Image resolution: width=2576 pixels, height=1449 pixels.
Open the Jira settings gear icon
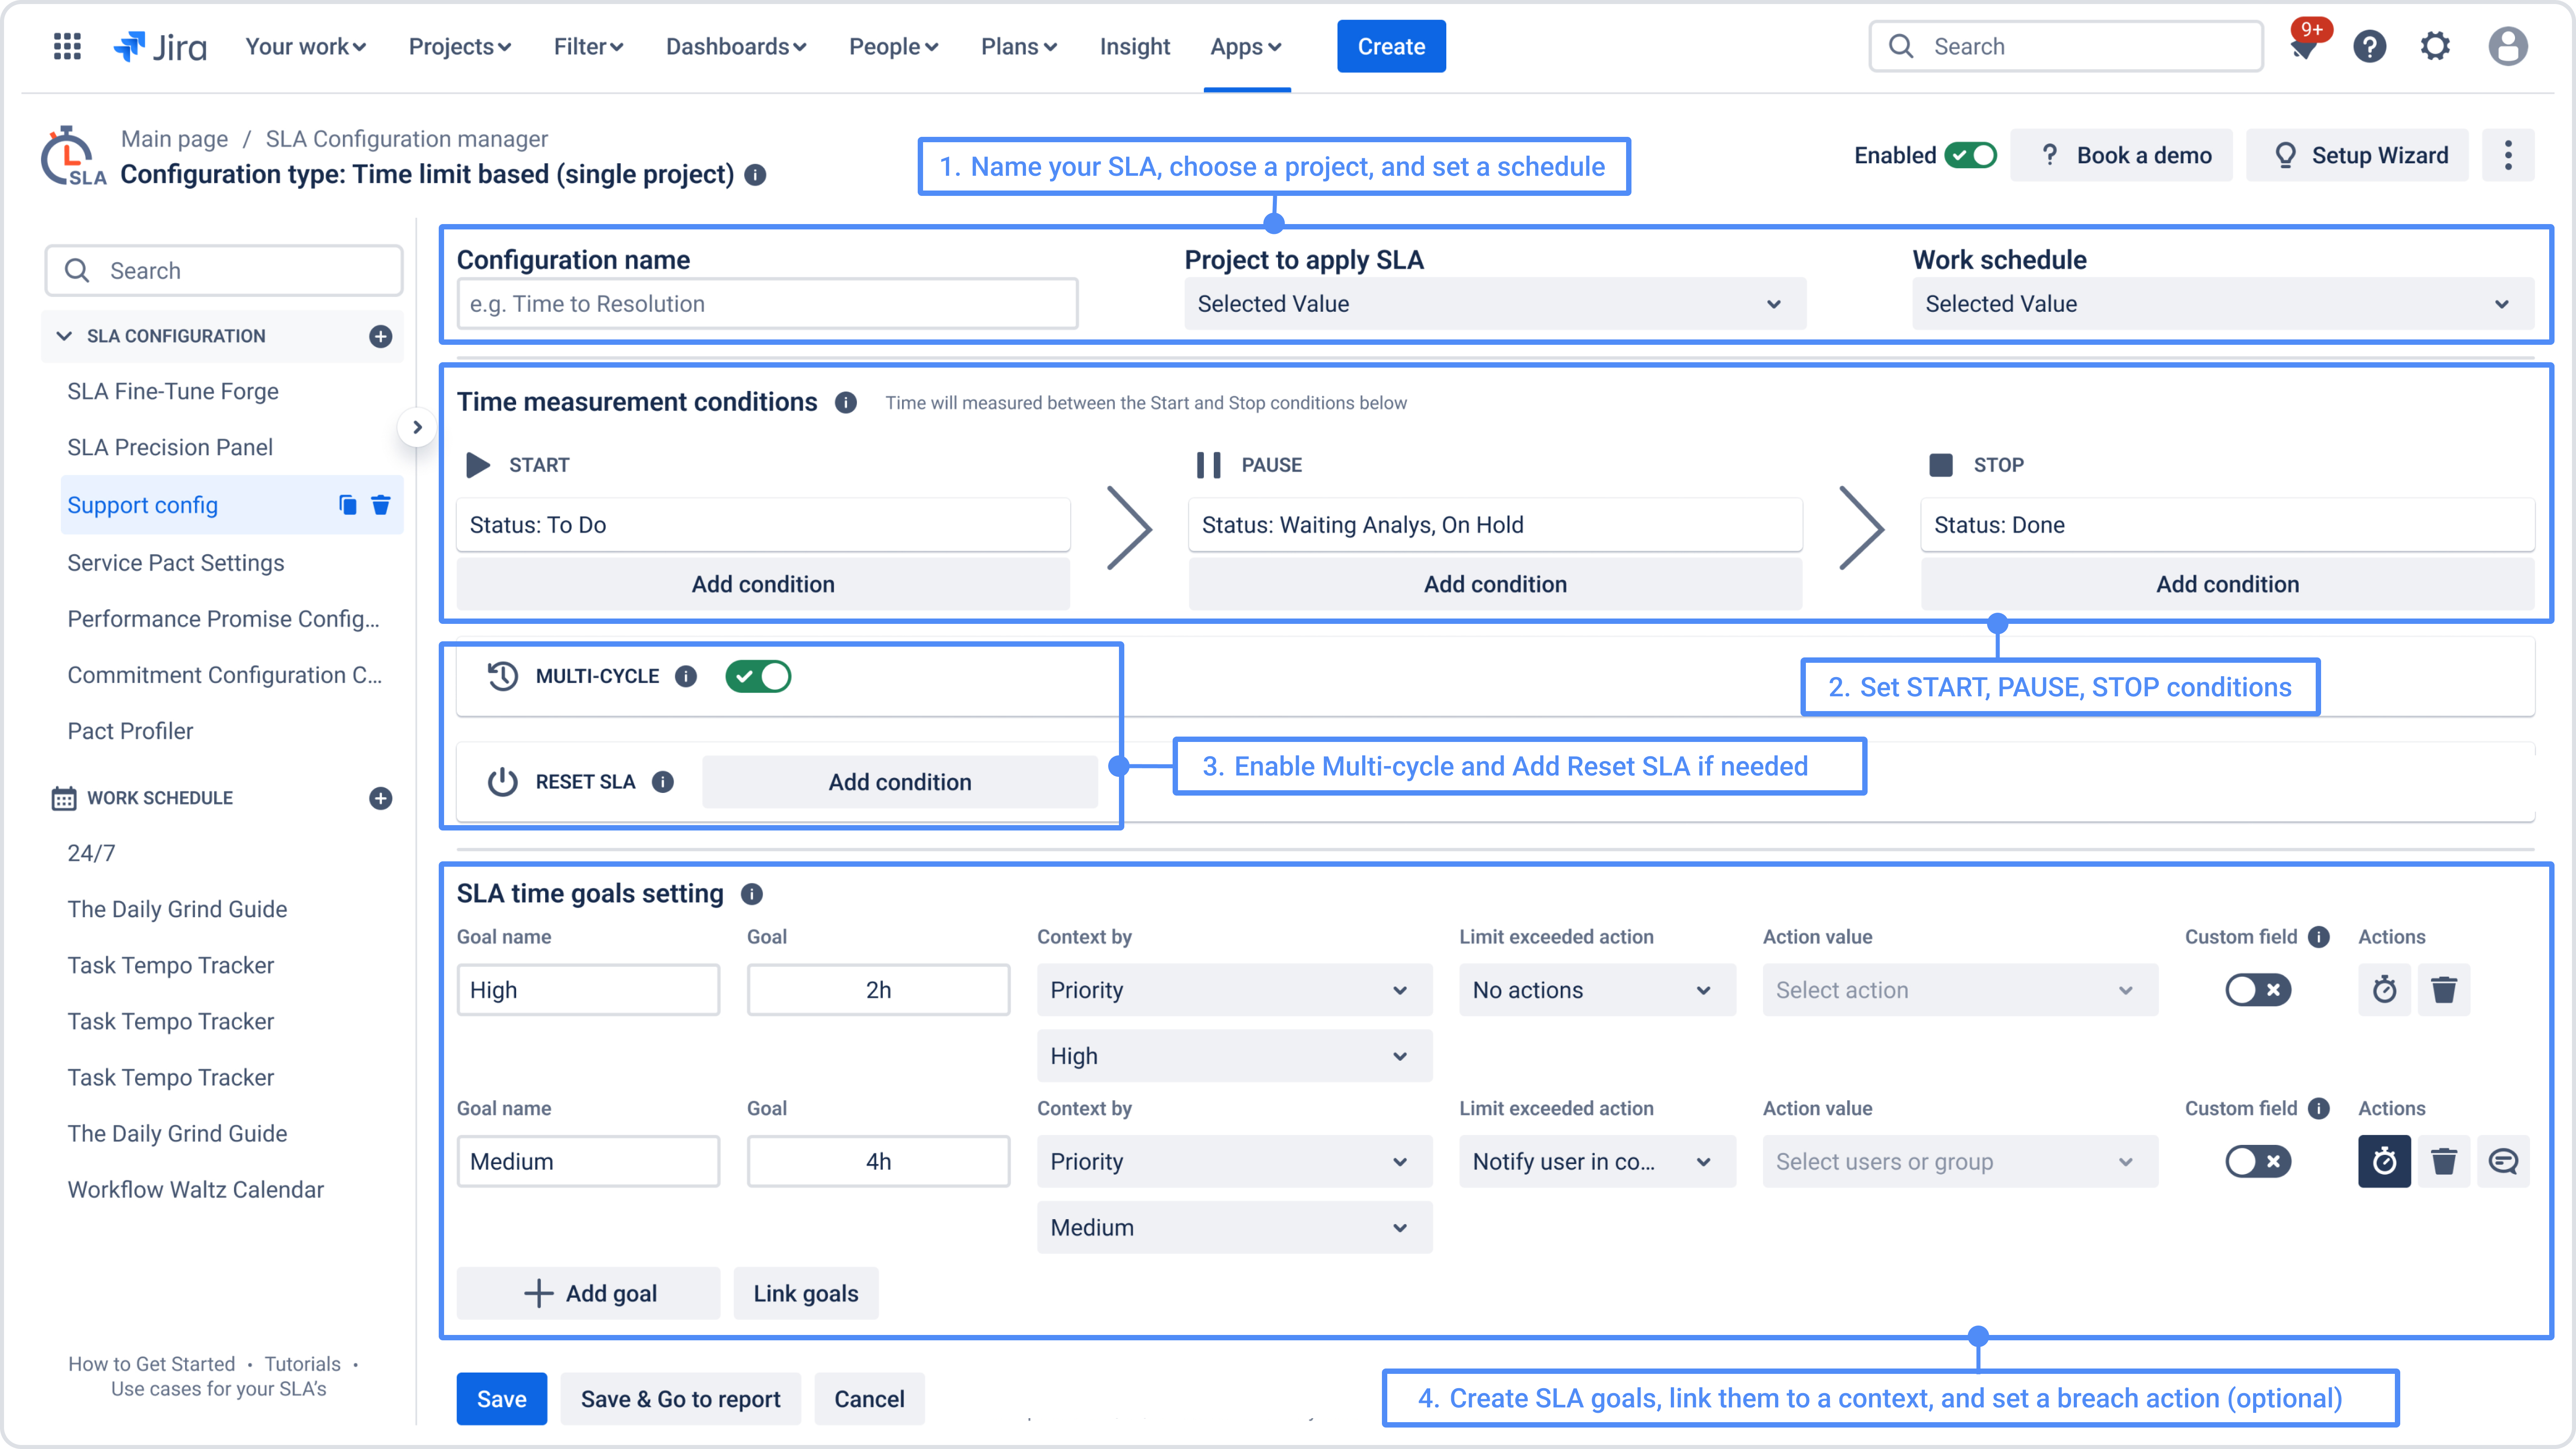2436,46
